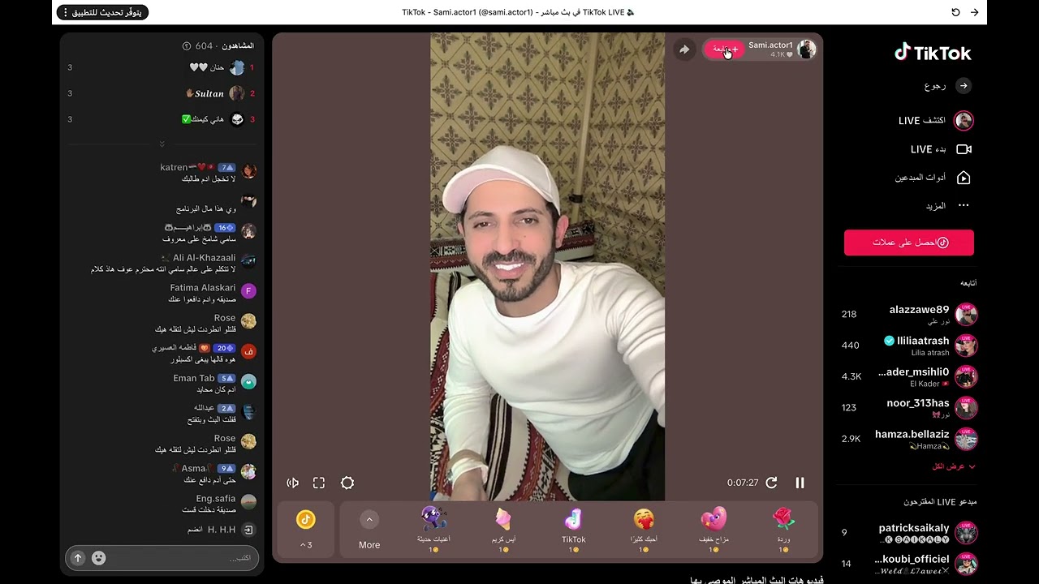Send the أغنيات حديثة gift
This screenshot has width=1039, height=584.
[x=434, y=530]
